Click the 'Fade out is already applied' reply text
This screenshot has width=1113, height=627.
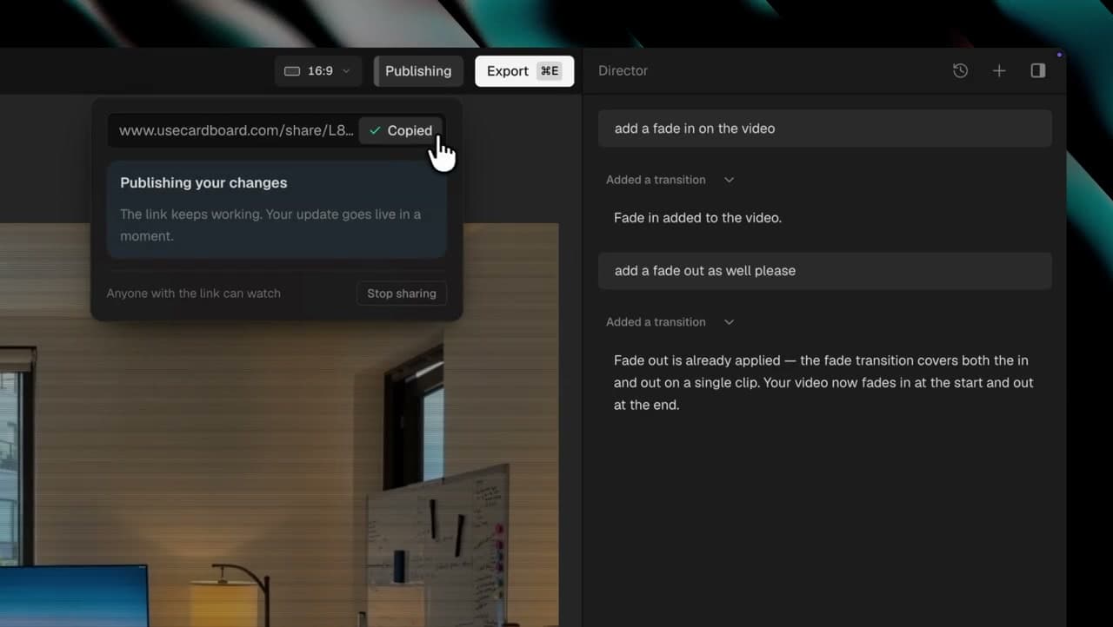[823, 382]
